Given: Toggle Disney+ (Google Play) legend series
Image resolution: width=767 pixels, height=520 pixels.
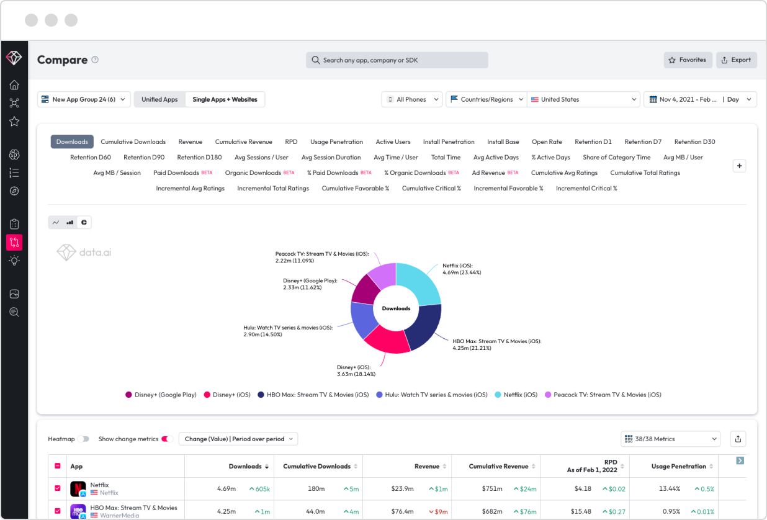Looking at the screenshot, I should click(x=161, y=395).
